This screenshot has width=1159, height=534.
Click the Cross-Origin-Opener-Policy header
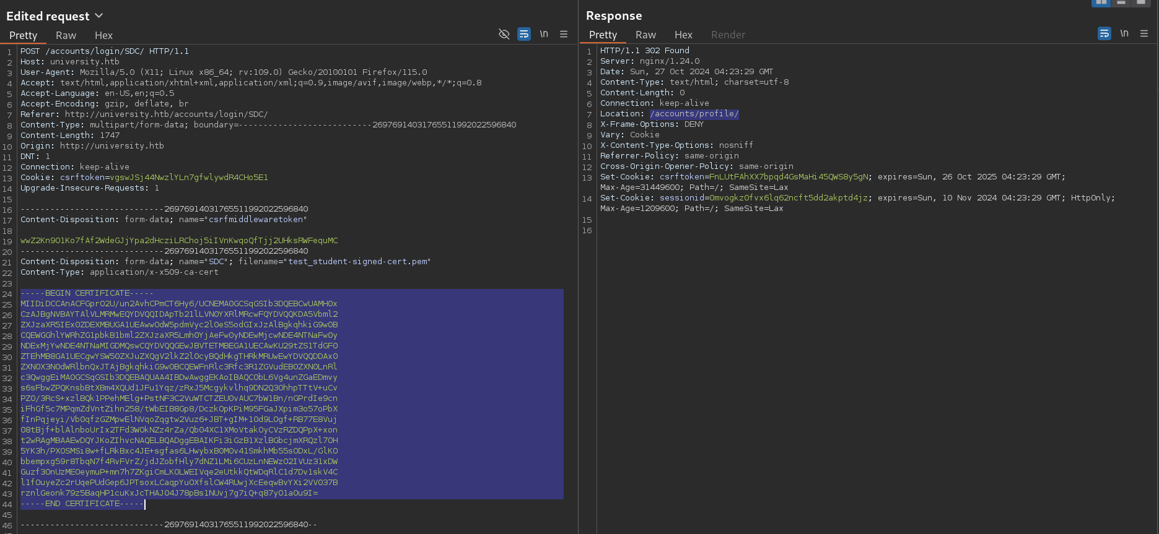coord(697,166)
